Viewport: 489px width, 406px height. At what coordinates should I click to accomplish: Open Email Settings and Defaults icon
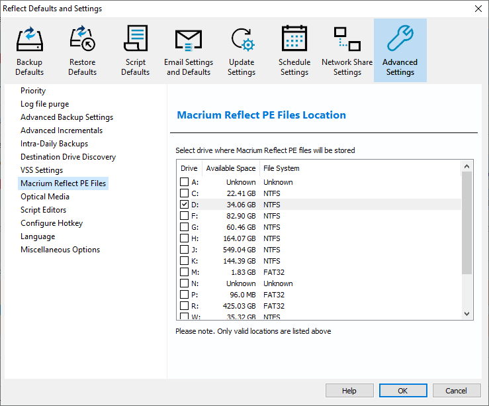(x=189, y=40)
